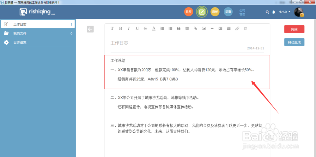This screenshot has width=316, height=157.
Task: Click the 工作日志 title field
Action: point(119,43)
